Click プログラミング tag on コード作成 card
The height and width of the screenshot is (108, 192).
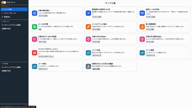coord(97,55)
